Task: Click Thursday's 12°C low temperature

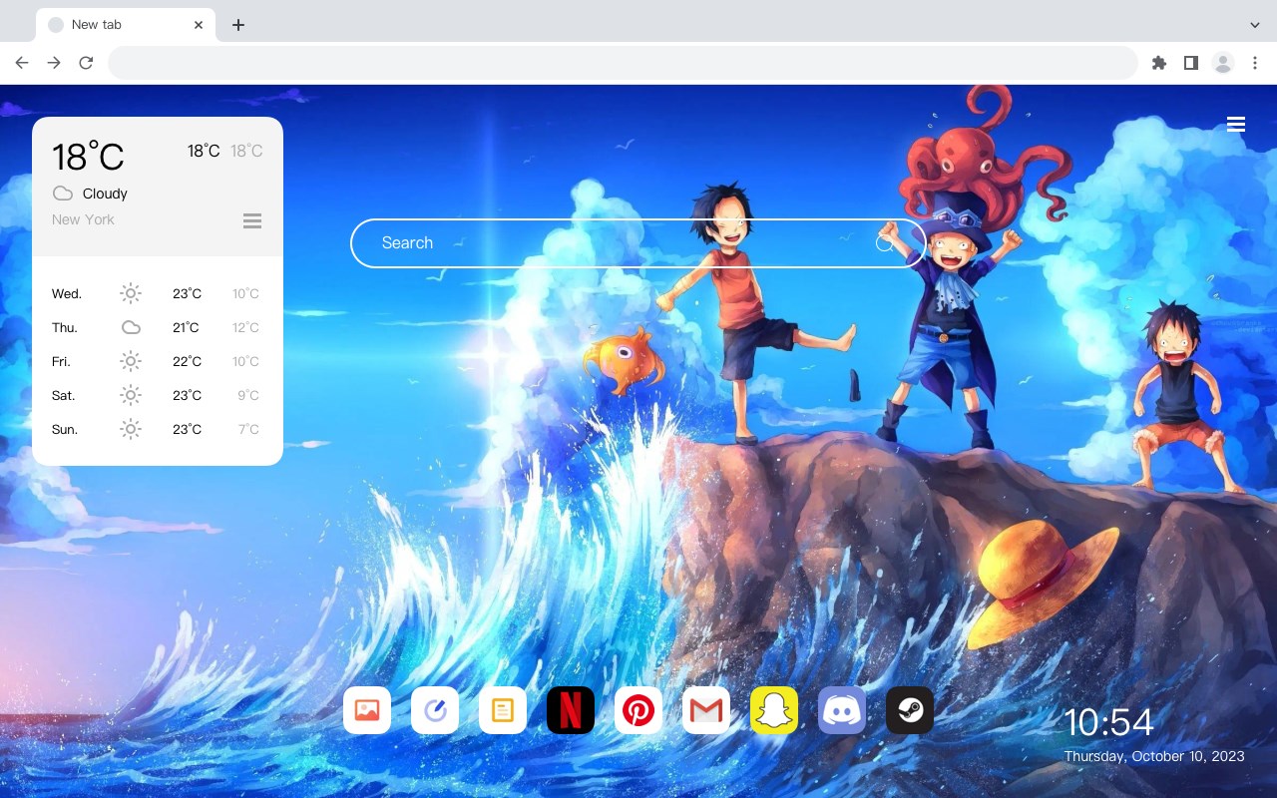Action: click(x=245, y=328)
